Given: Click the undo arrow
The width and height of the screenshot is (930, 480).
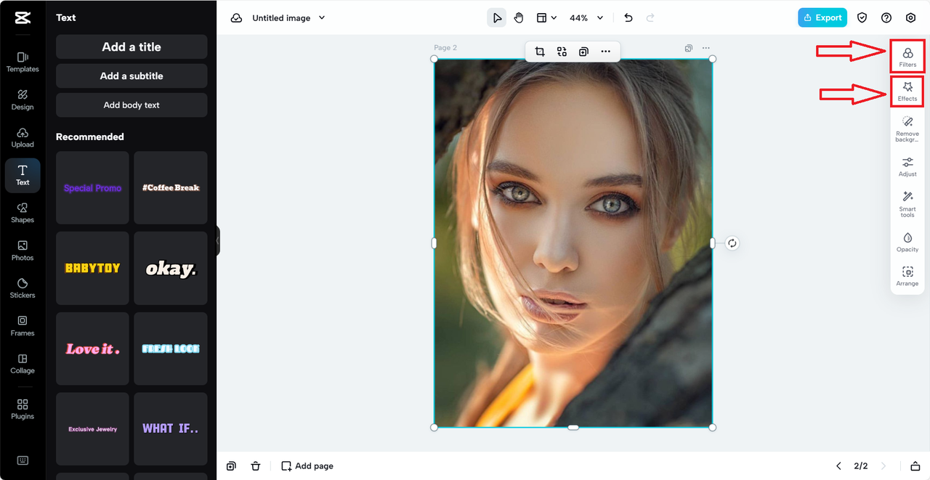Looking at the screenshot, I should [628, 18].
